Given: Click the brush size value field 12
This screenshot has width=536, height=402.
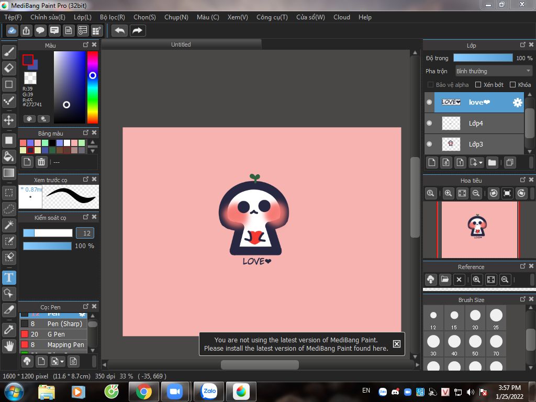Looking at the screenshot, I should click(85, 233).
